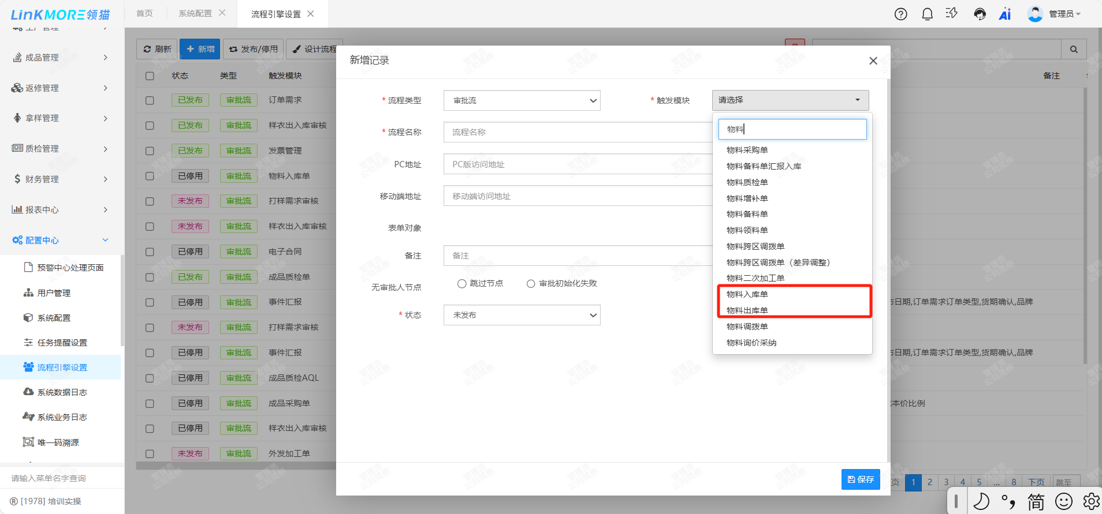The image size is (1102, 514).
Task: Switch to the 系统配置 tab
Action: point(195,13)
